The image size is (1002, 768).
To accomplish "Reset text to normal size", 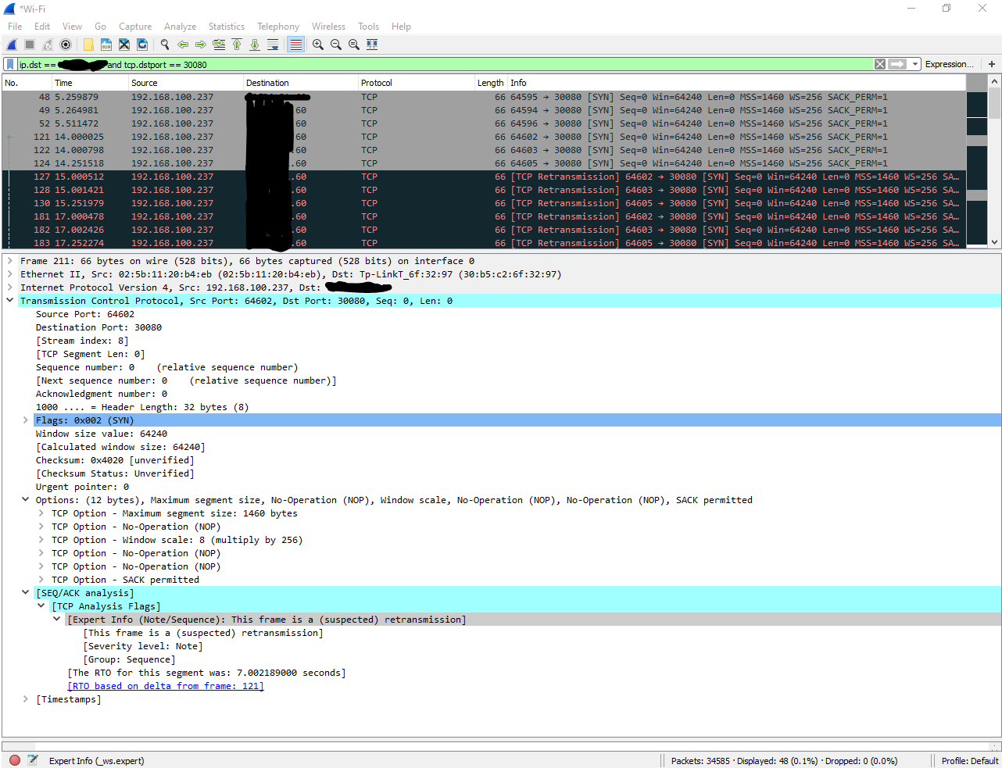I will pos(354,45).
